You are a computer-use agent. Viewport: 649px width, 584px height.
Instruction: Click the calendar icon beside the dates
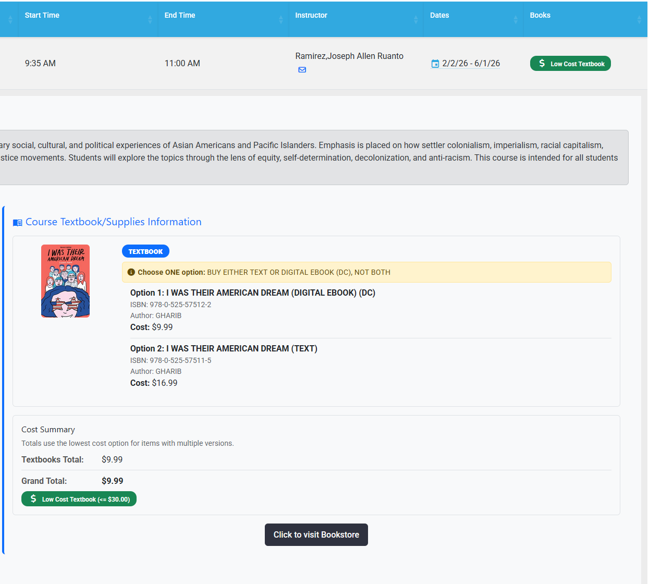tap(435, 64)
